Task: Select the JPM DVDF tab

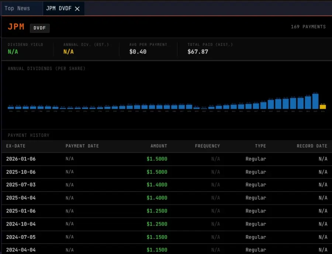Action: tap(59, 8)
